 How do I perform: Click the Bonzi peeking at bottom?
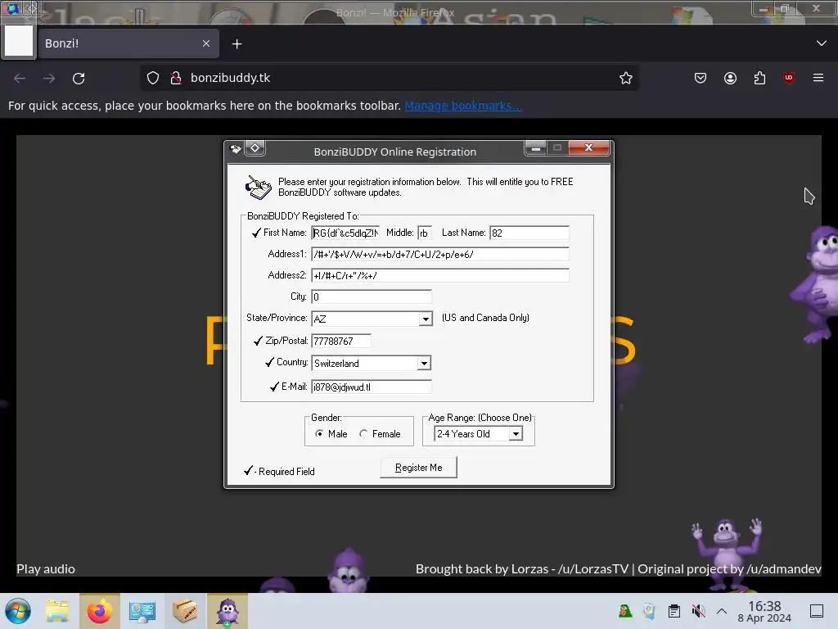pyautogui.click(x=348, y=570)
